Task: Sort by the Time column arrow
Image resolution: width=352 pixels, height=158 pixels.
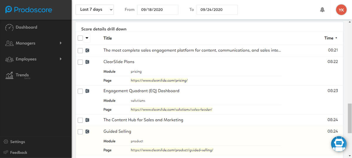Action: [x=336, y=38]
